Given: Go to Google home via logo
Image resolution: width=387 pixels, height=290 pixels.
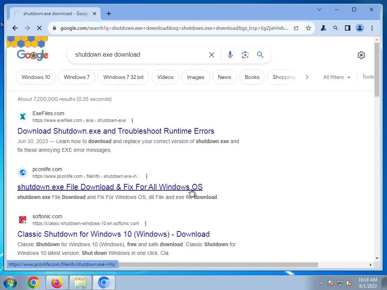Looking at the screenshot, I should click(x=33, y=55).
